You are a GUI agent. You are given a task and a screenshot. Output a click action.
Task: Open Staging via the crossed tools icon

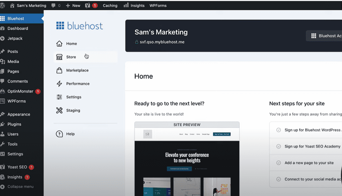pos(60,110)
